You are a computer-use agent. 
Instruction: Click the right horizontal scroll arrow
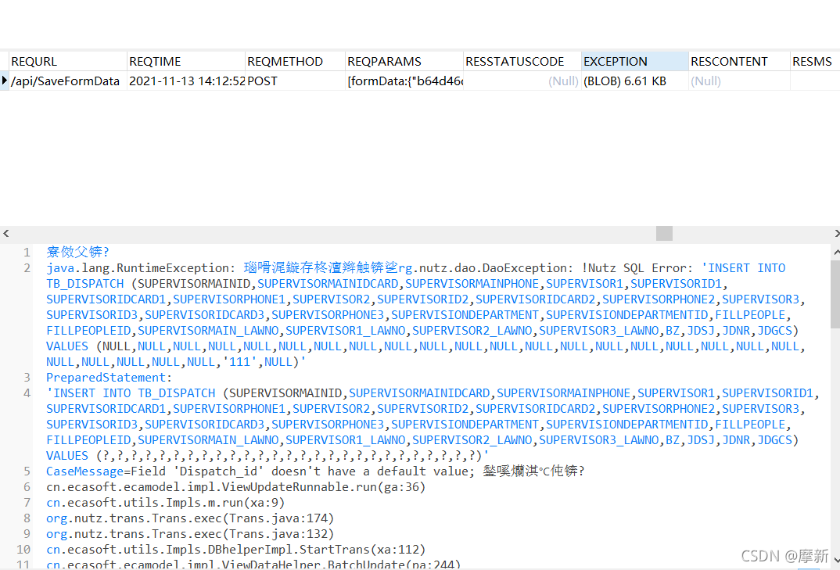835,232
